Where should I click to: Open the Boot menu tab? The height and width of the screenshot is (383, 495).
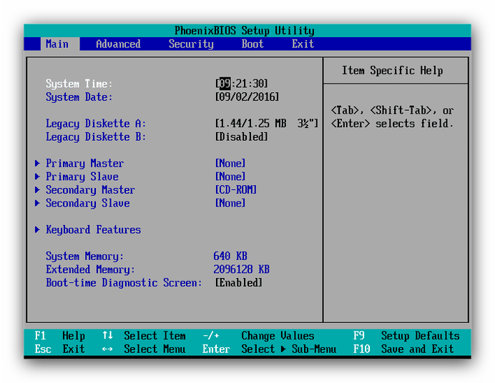(x=253, y=44)
